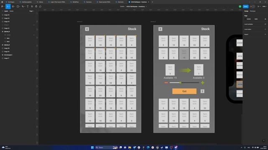268x150 pixels.
Task: Open the Figma main menu
Action: (2, 7)
